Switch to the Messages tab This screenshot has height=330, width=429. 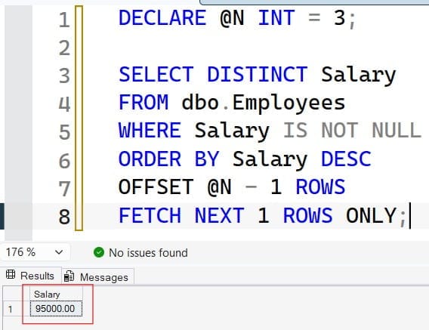(97, 277)
